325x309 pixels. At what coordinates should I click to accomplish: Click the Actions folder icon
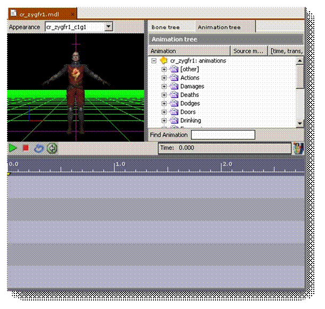[174, 77]
